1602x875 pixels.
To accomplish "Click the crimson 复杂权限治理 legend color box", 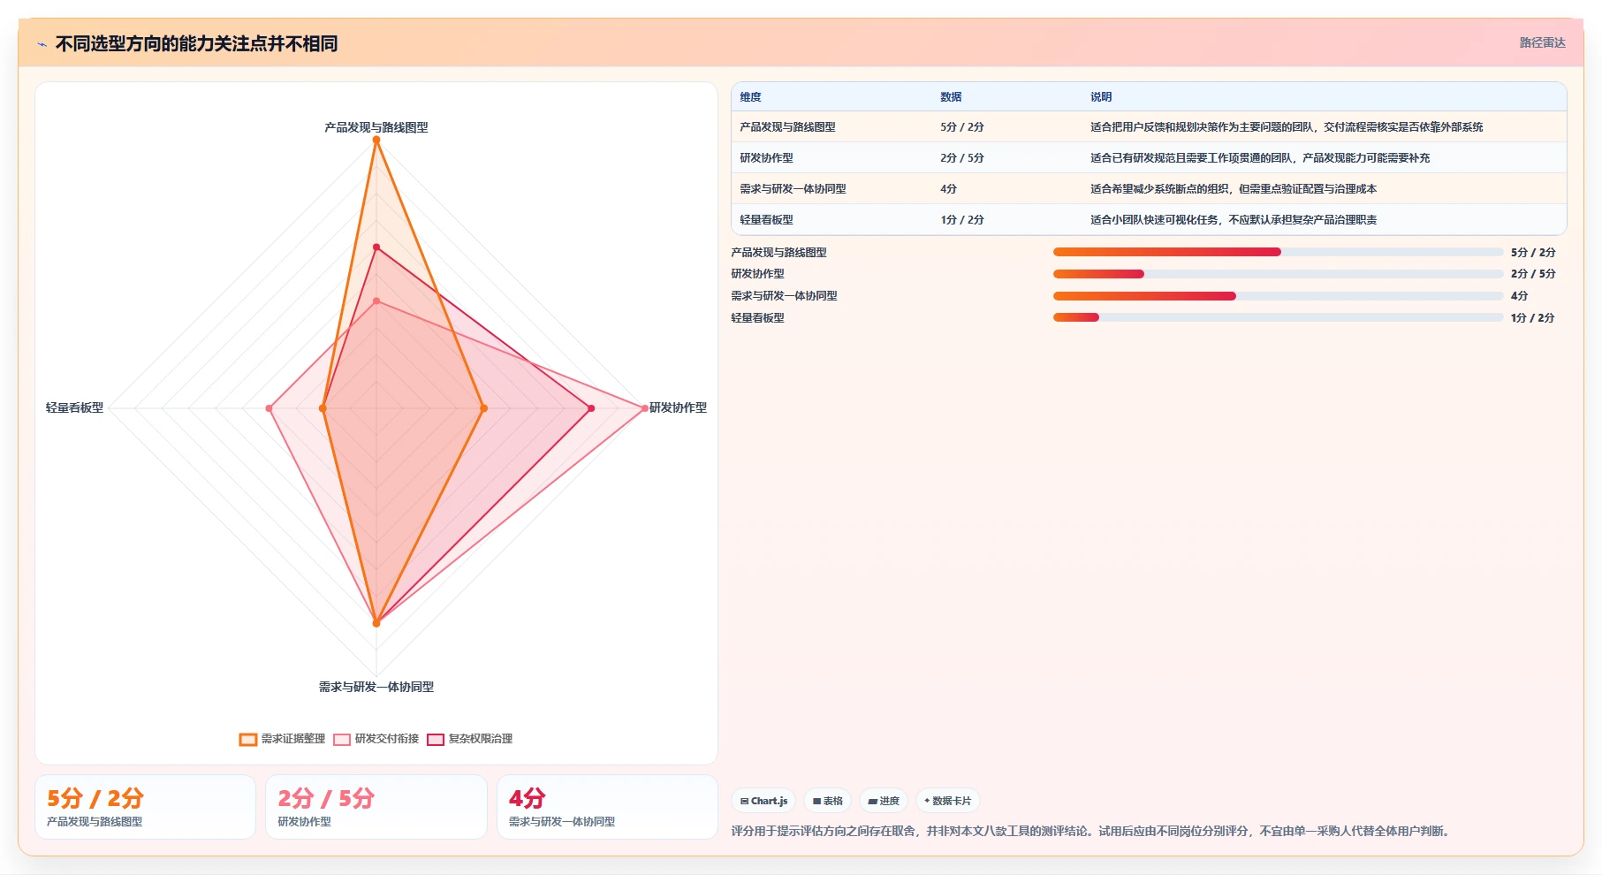I will [436, 740].
